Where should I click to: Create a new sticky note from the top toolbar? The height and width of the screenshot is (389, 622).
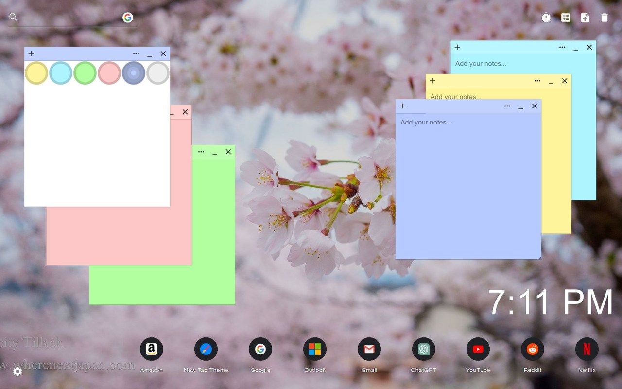tap(585, 18)
